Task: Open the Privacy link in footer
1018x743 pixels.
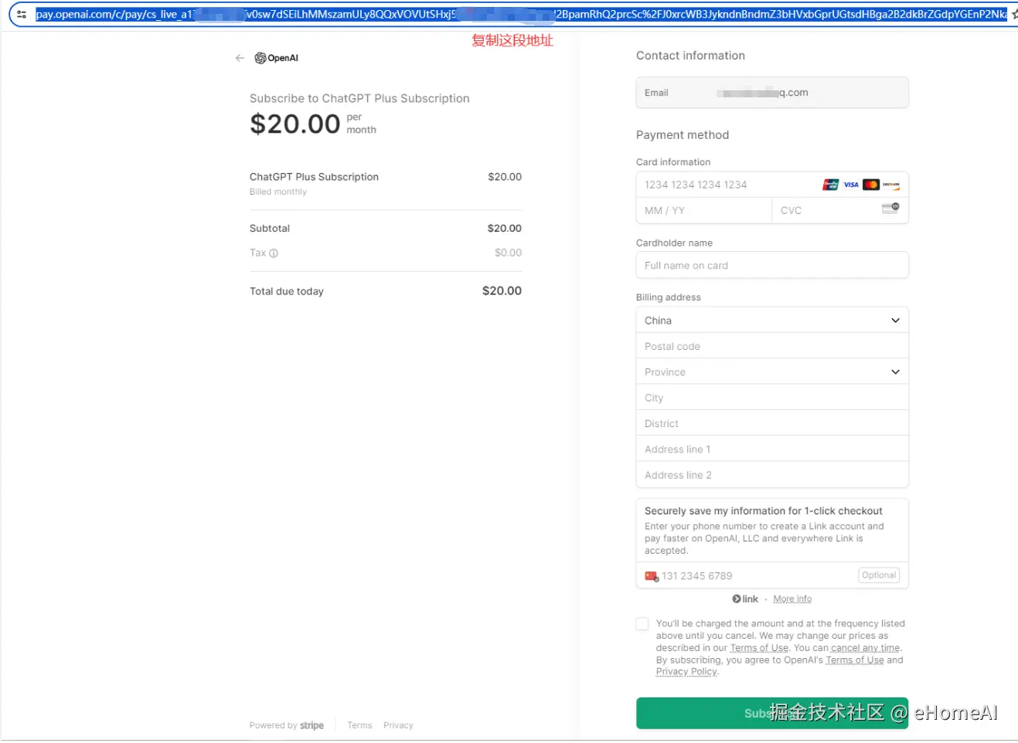Action: [x=398, y=726]
